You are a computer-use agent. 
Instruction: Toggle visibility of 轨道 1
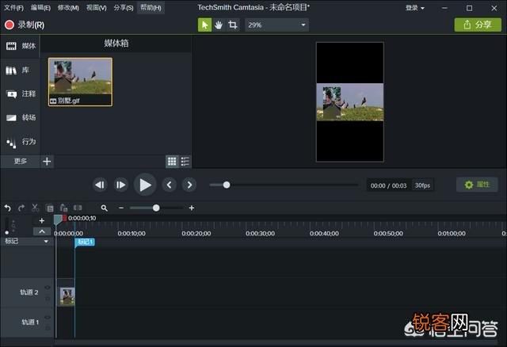(48, 317)
